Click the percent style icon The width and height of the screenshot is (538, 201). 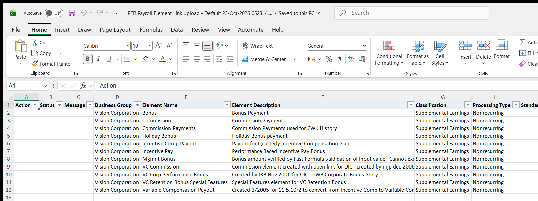pos(329,59)
